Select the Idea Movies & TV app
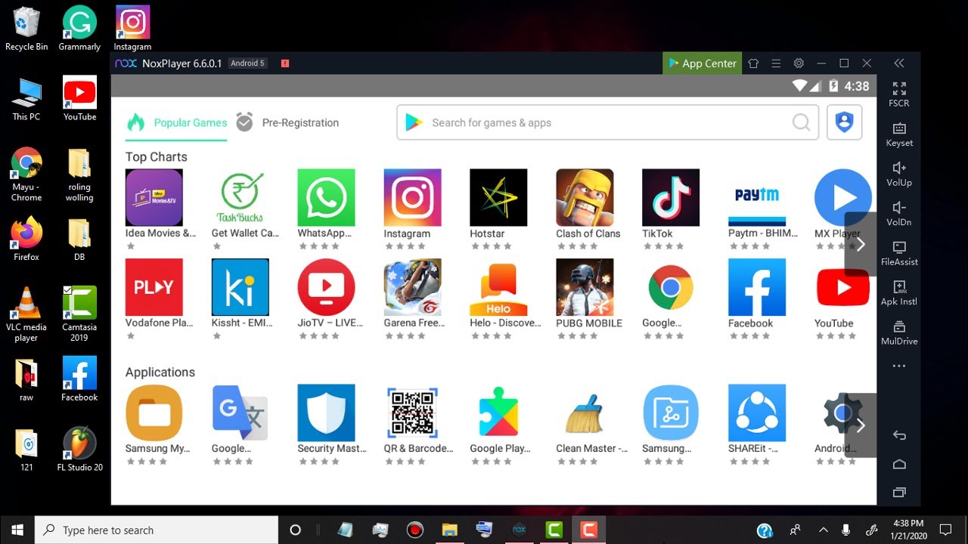 [154, 197]
